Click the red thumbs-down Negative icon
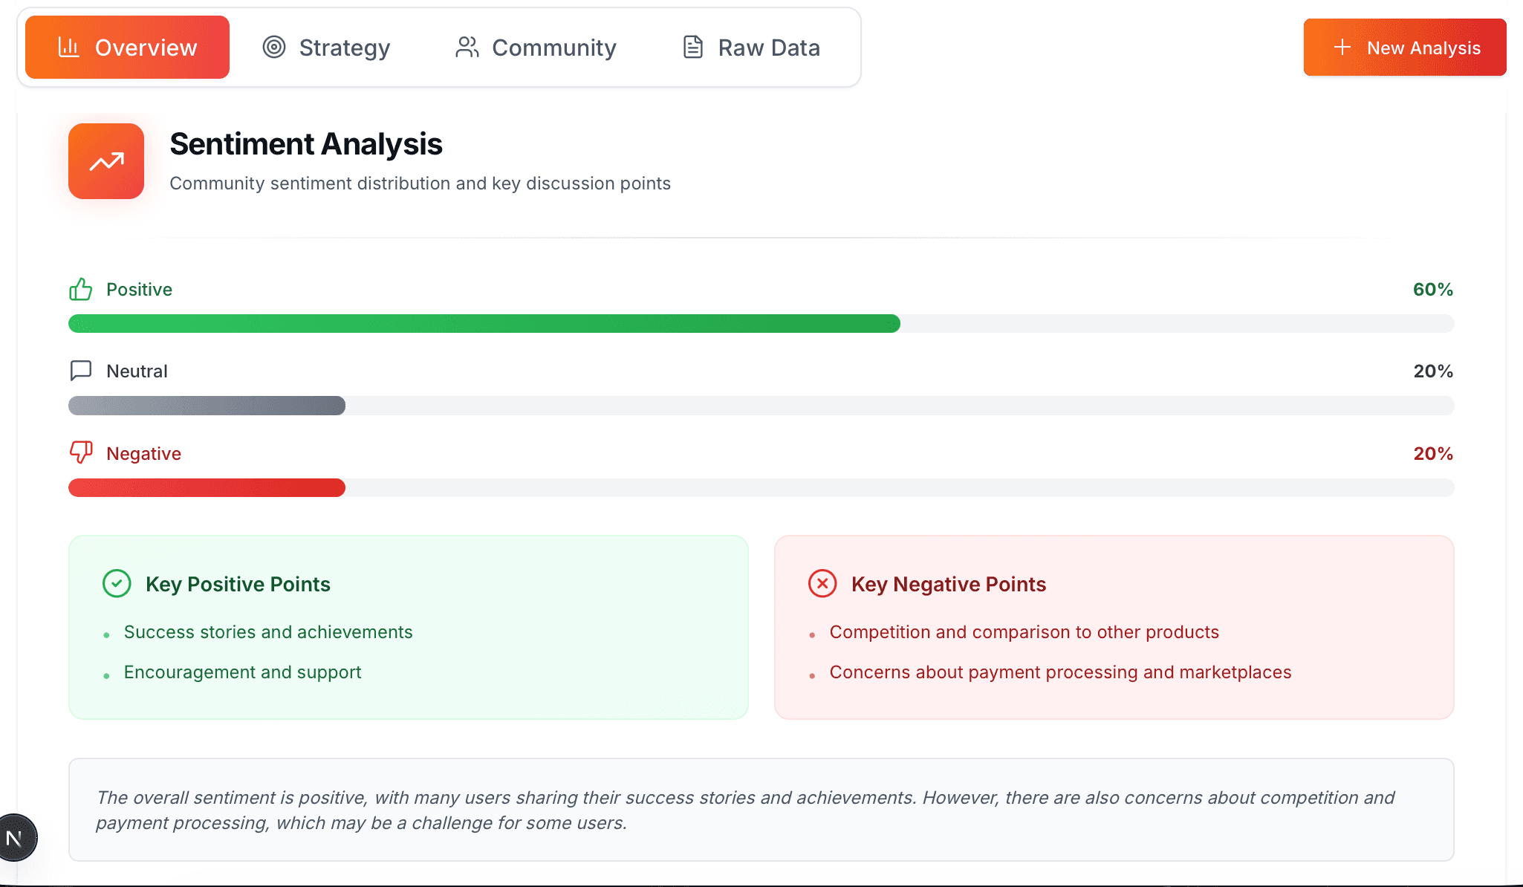Screen dimensions: 1523x887 80,452
